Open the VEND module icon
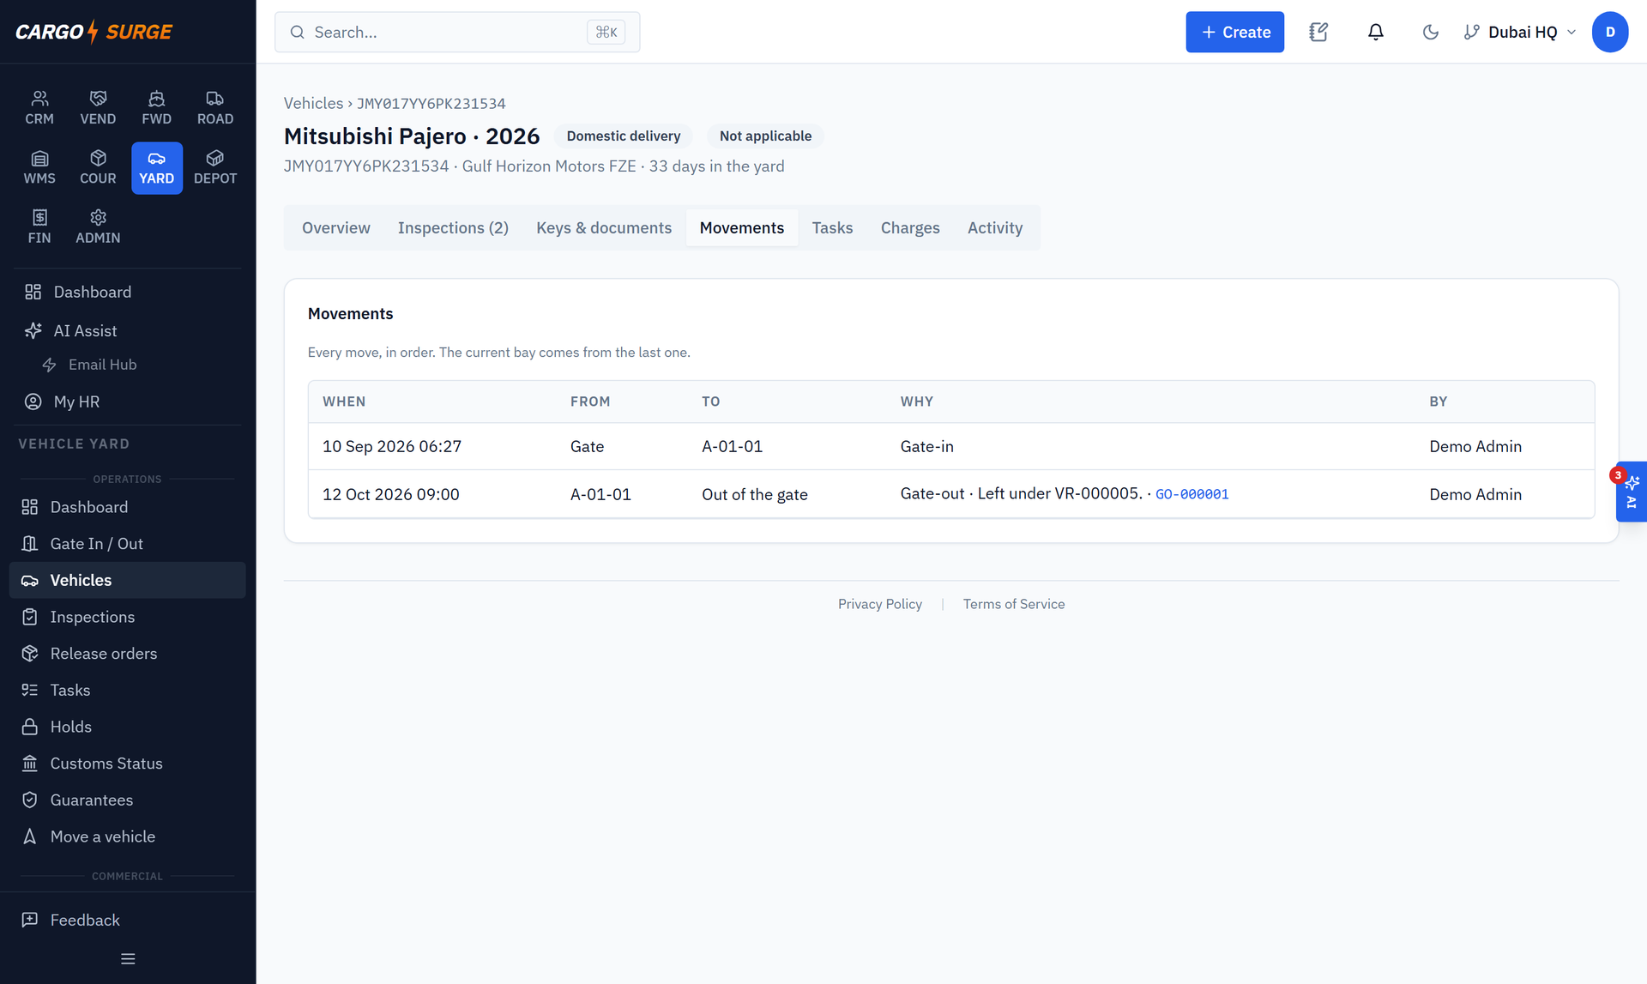 [98, 108]
